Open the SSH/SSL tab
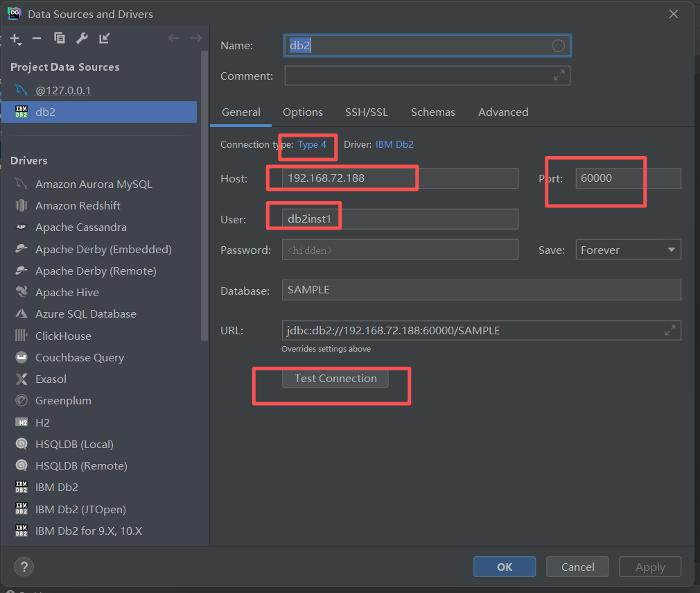Viewport: 700px width, 593px height. (367, 112)
